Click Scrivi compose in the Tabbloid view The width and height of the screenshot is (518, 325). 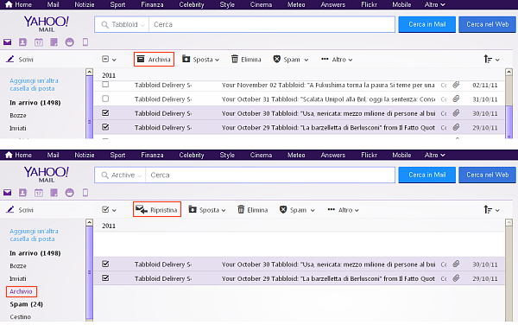20,60
